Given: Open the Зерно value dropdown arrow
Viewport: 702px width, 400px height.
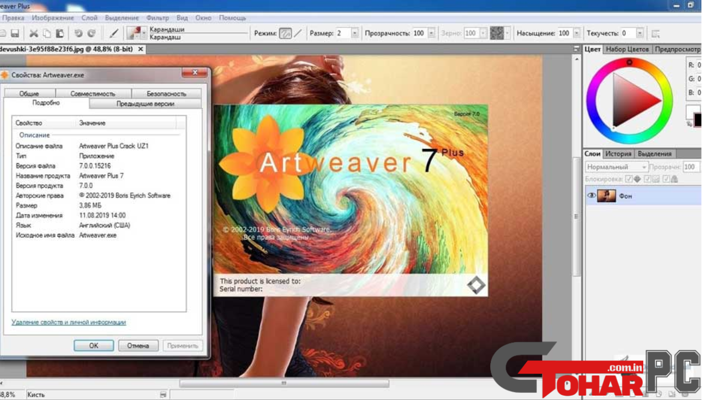Looking at the screenshot, I should click(483, 33).
